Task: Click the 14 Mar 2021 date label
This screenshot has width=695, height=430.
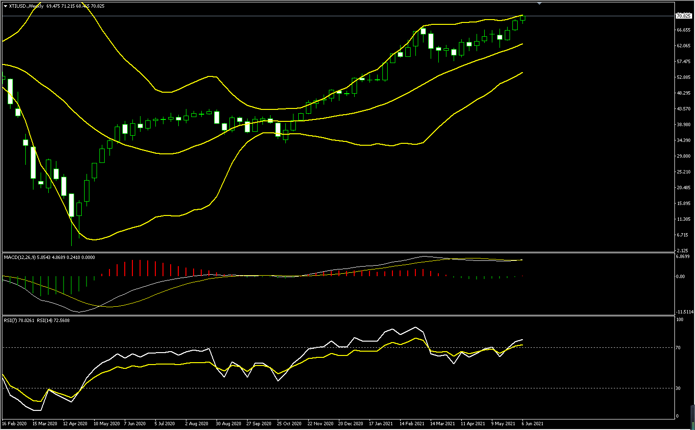Action: [x=442, y=424]
